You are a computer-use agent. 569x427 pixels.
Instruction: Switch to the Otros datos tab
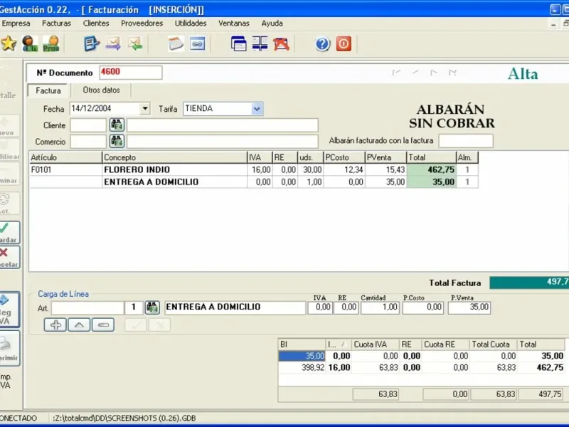tap(101, 90)
